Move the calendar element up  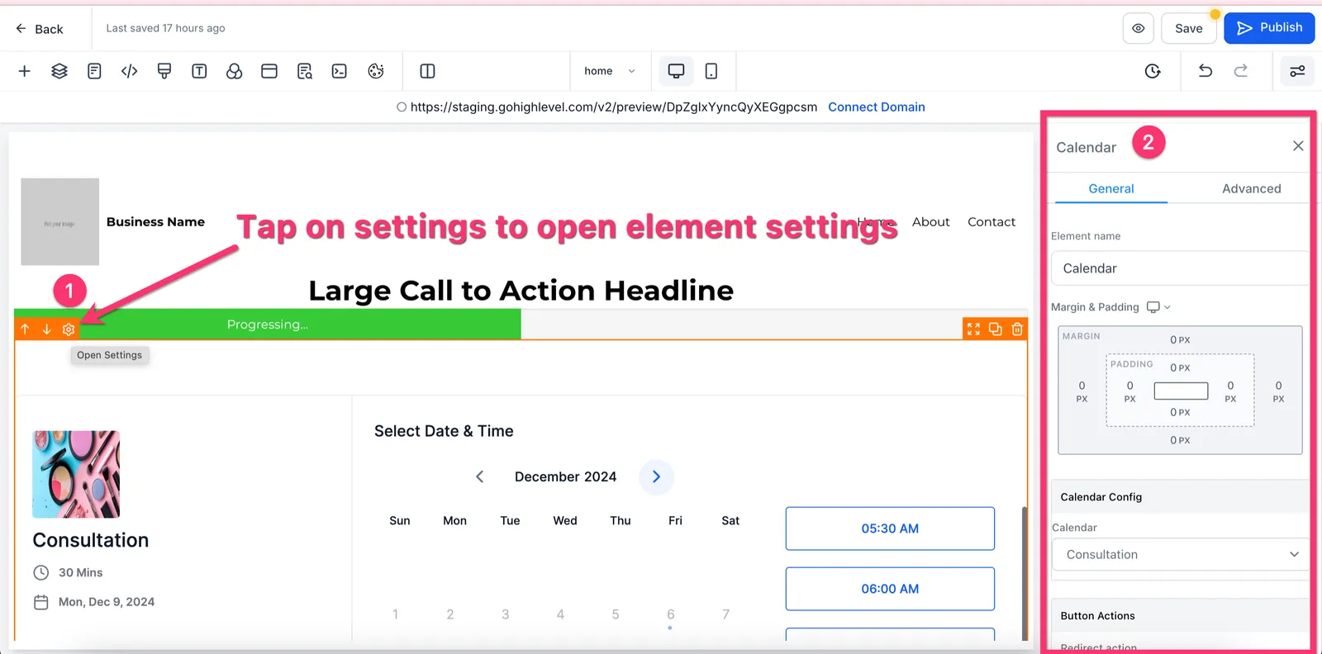click(25, 329)
